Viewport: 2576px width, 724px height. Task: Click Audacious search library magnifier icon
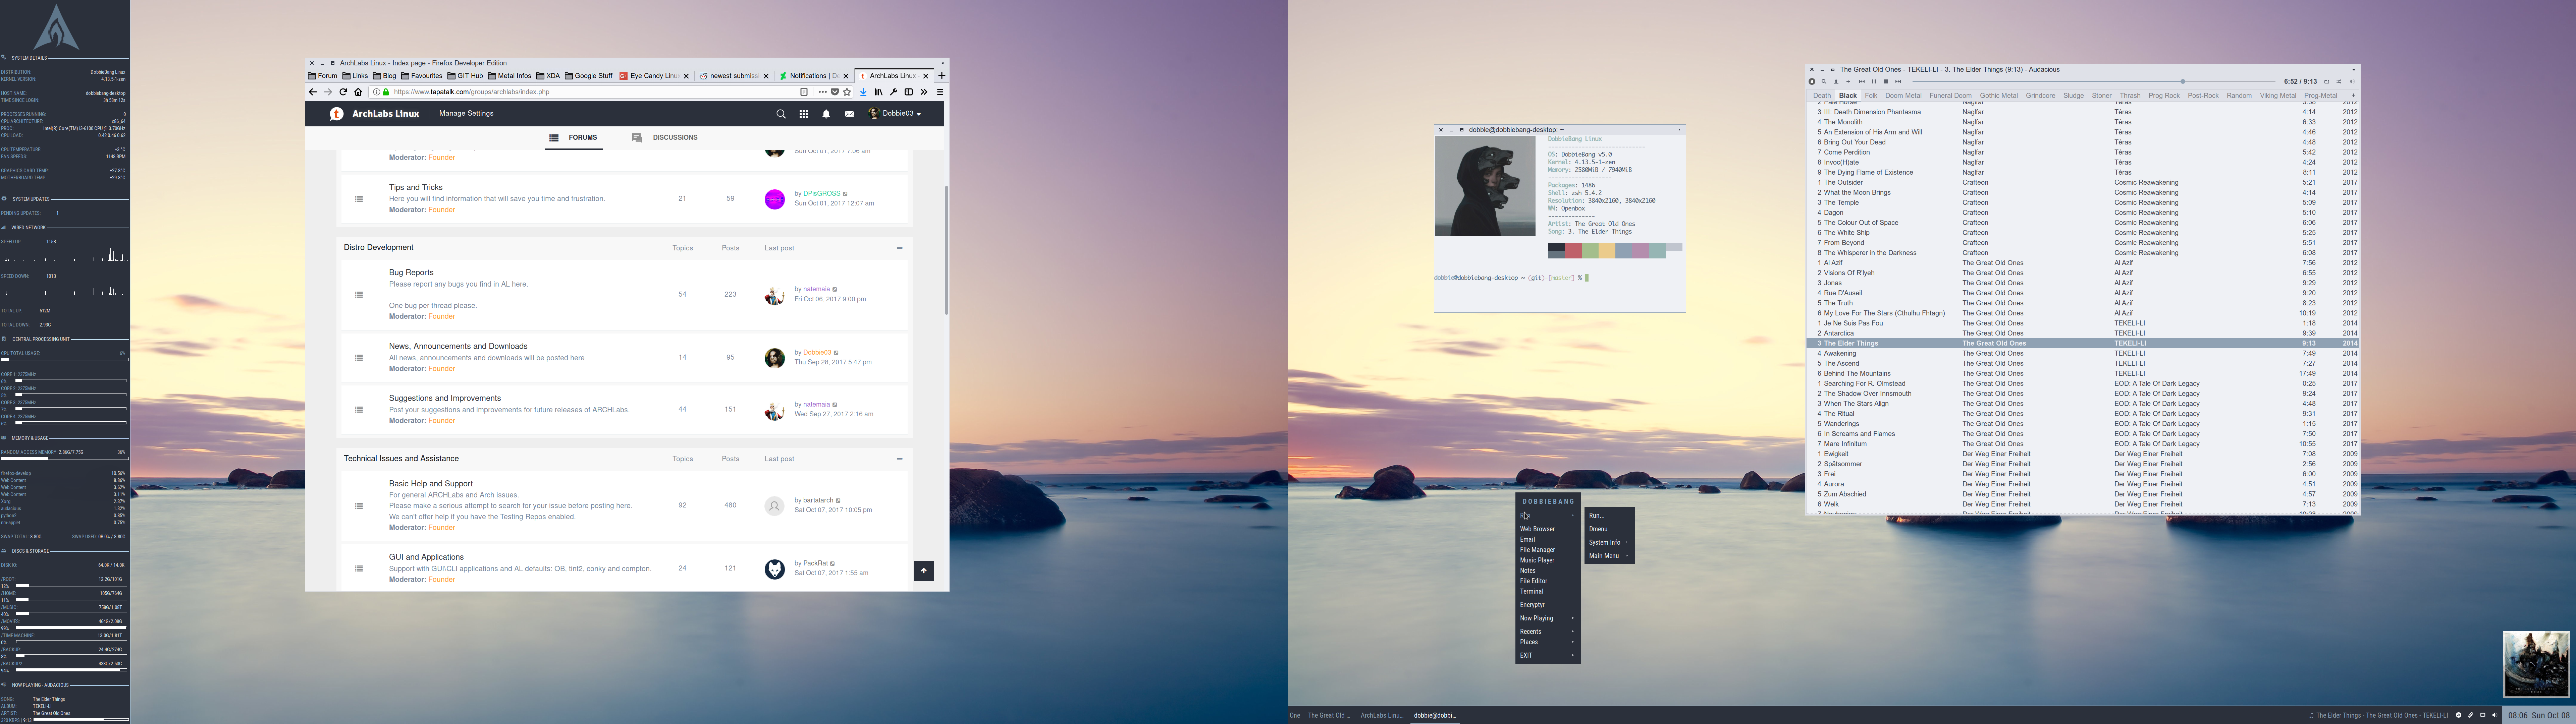1824,82
